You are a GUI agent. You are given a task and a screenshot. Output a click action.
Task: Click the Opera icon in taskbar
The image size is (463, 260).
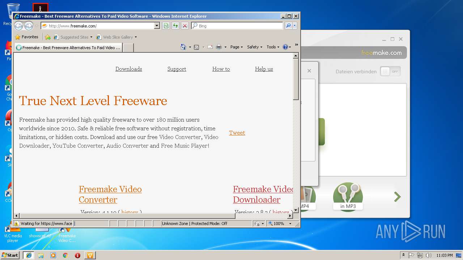[x=77, y=255]
